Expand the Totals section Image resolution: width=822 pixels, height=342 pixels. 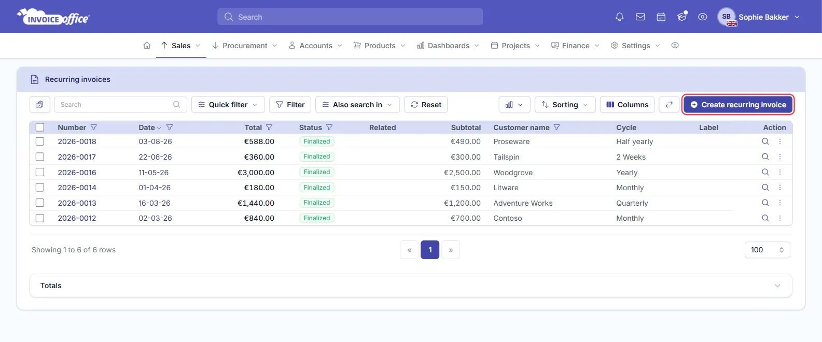point(411,286)
